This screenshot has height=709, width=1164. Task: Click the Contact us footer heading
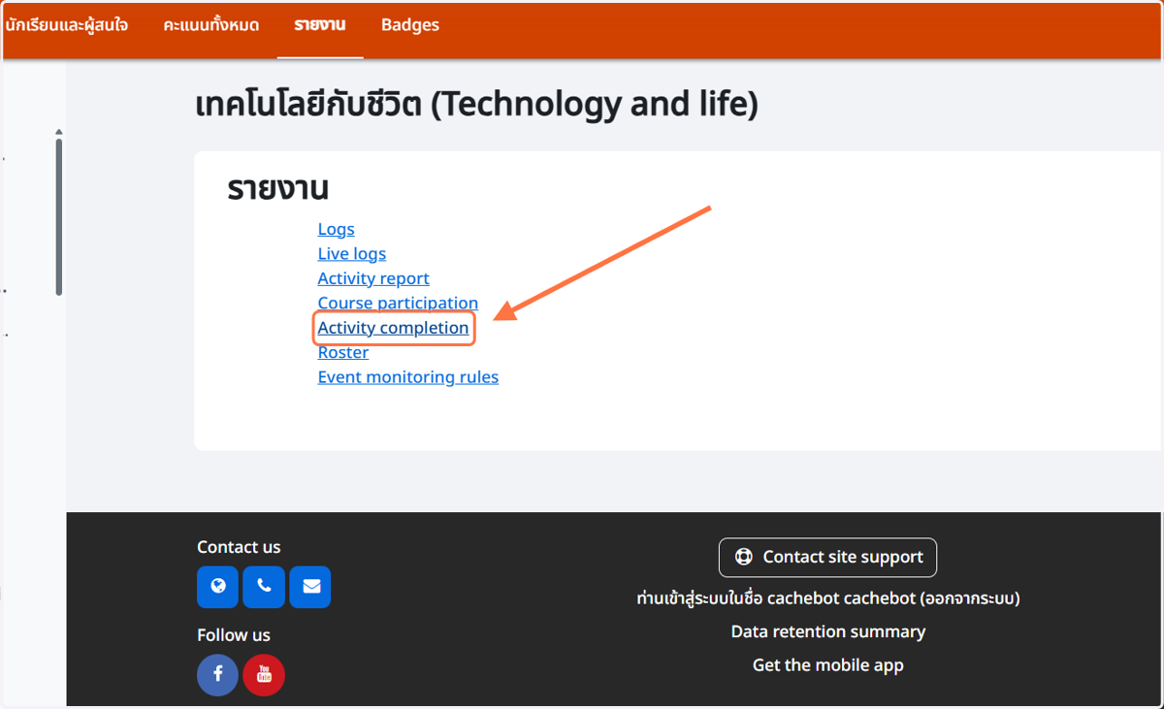tap(239, 547)
